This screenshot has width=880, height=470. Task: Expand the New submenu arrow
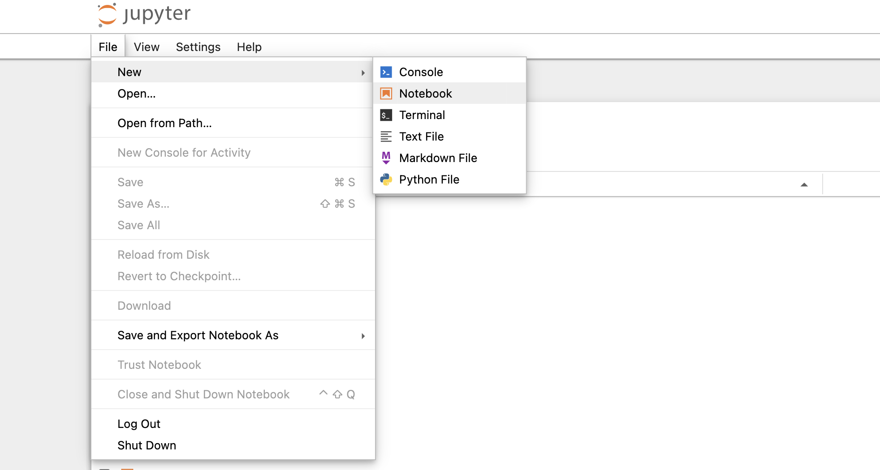[x=363, y=73]
